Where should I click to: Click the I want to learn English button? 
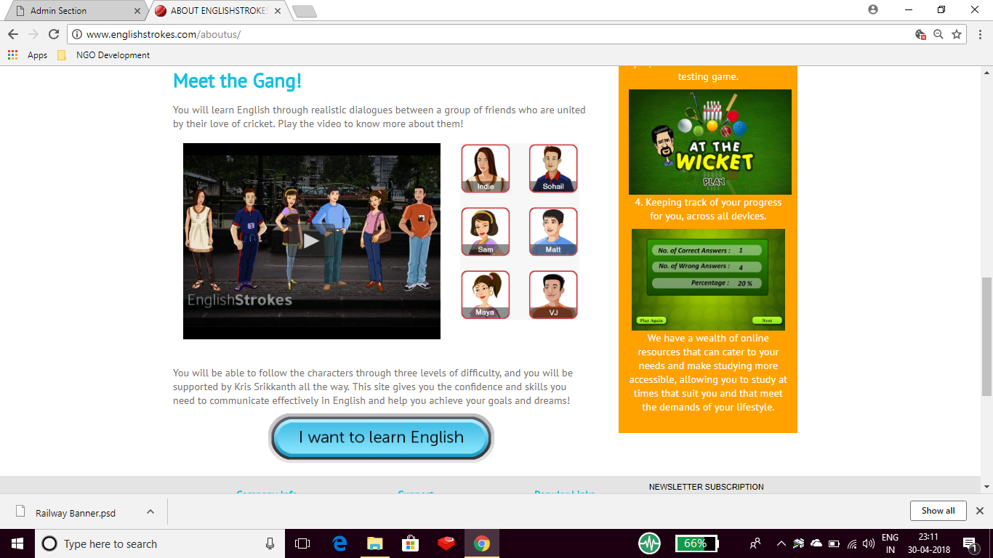[x=381, y=437]
